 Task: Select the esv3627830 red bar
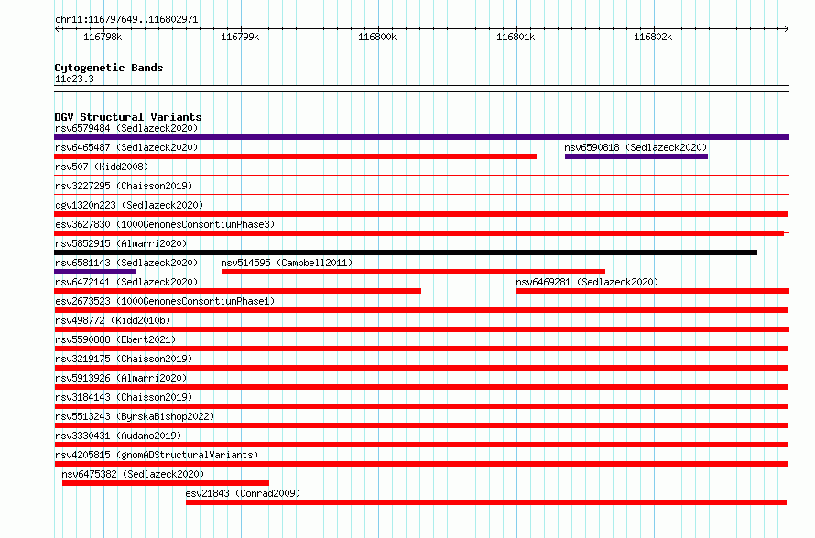tap(418, 233)
